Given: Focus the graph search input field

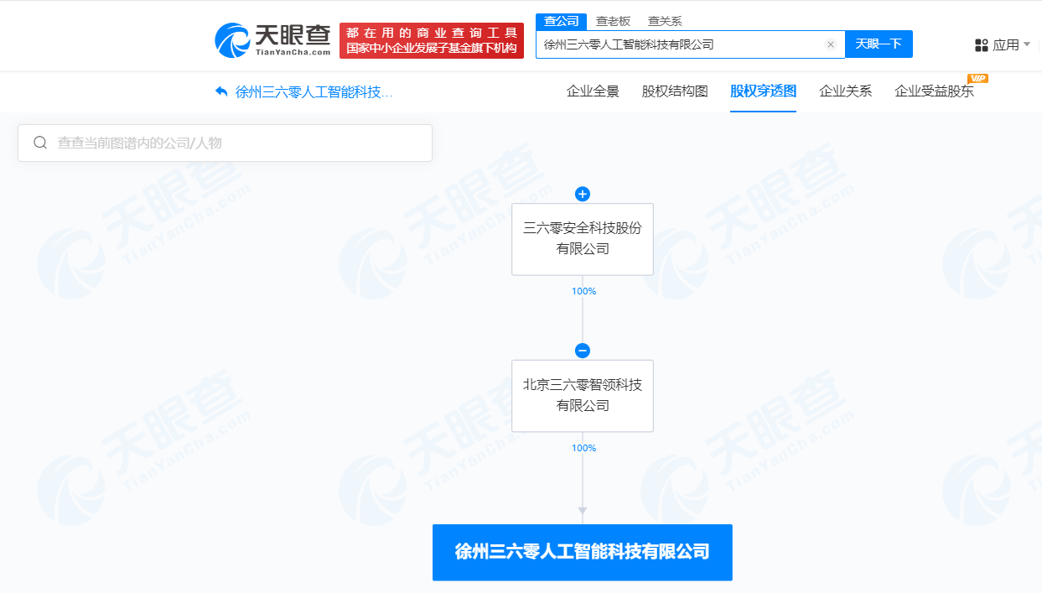Looking at the screenshot, I should click(225, 143).
